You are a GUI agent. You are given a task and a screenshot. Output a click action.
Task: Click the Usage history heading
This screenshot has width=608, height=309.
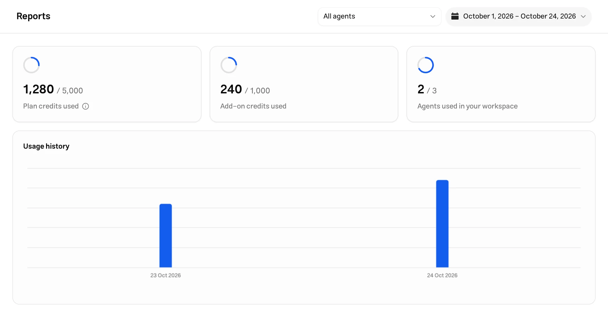point(46,146)
